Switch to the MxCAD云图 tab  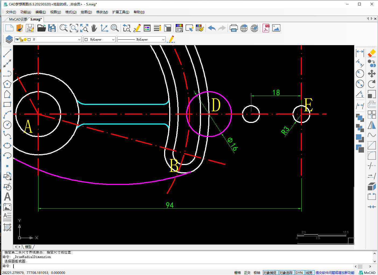coord(18,19)
